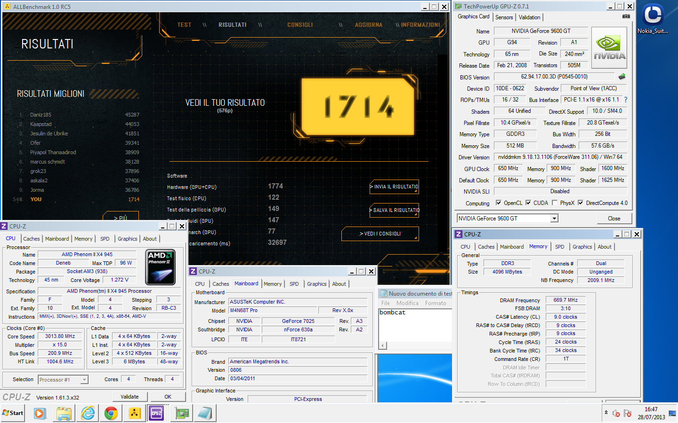Image resolution: width=678 pixels, height=423 pixels.
Task: Open AGGIORNA in ALLBenchmark menu
Action: (x=369, y=25)
